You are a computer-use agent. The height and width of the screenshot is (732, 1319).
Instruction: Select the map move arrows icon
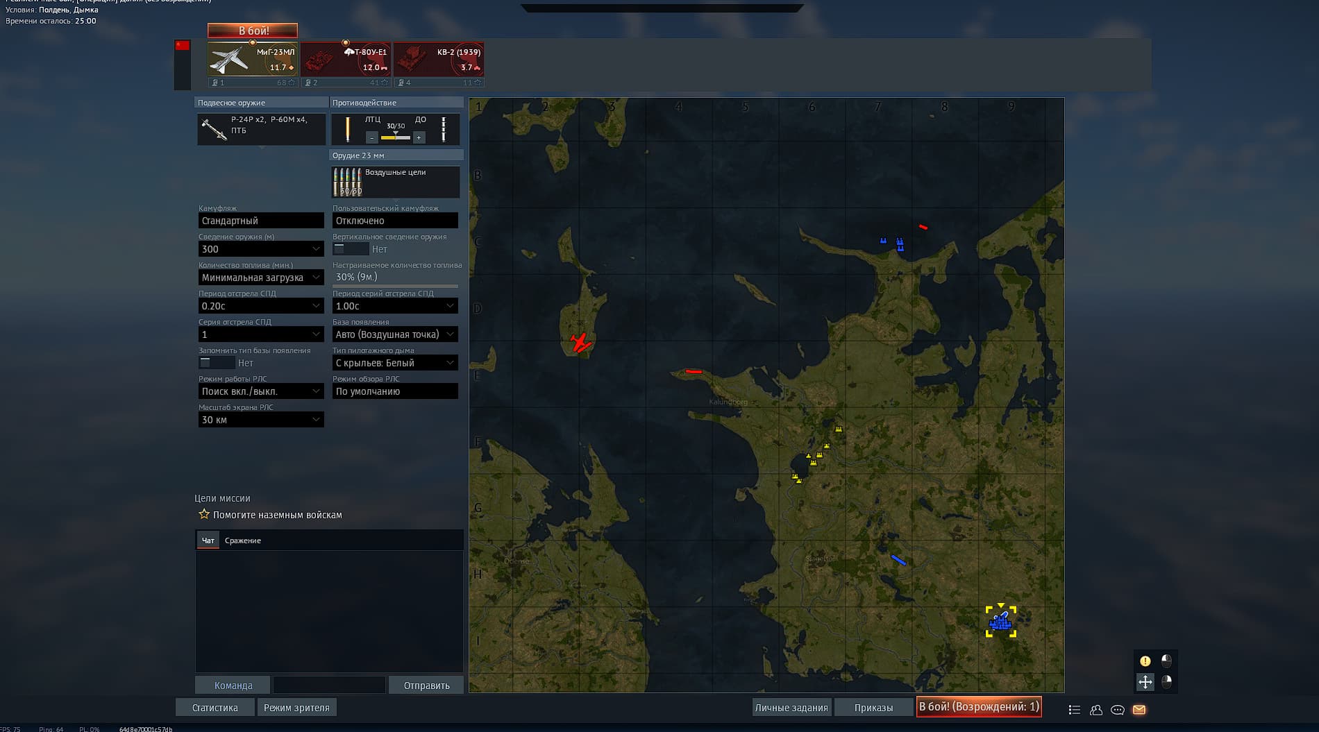point(1145,681)
